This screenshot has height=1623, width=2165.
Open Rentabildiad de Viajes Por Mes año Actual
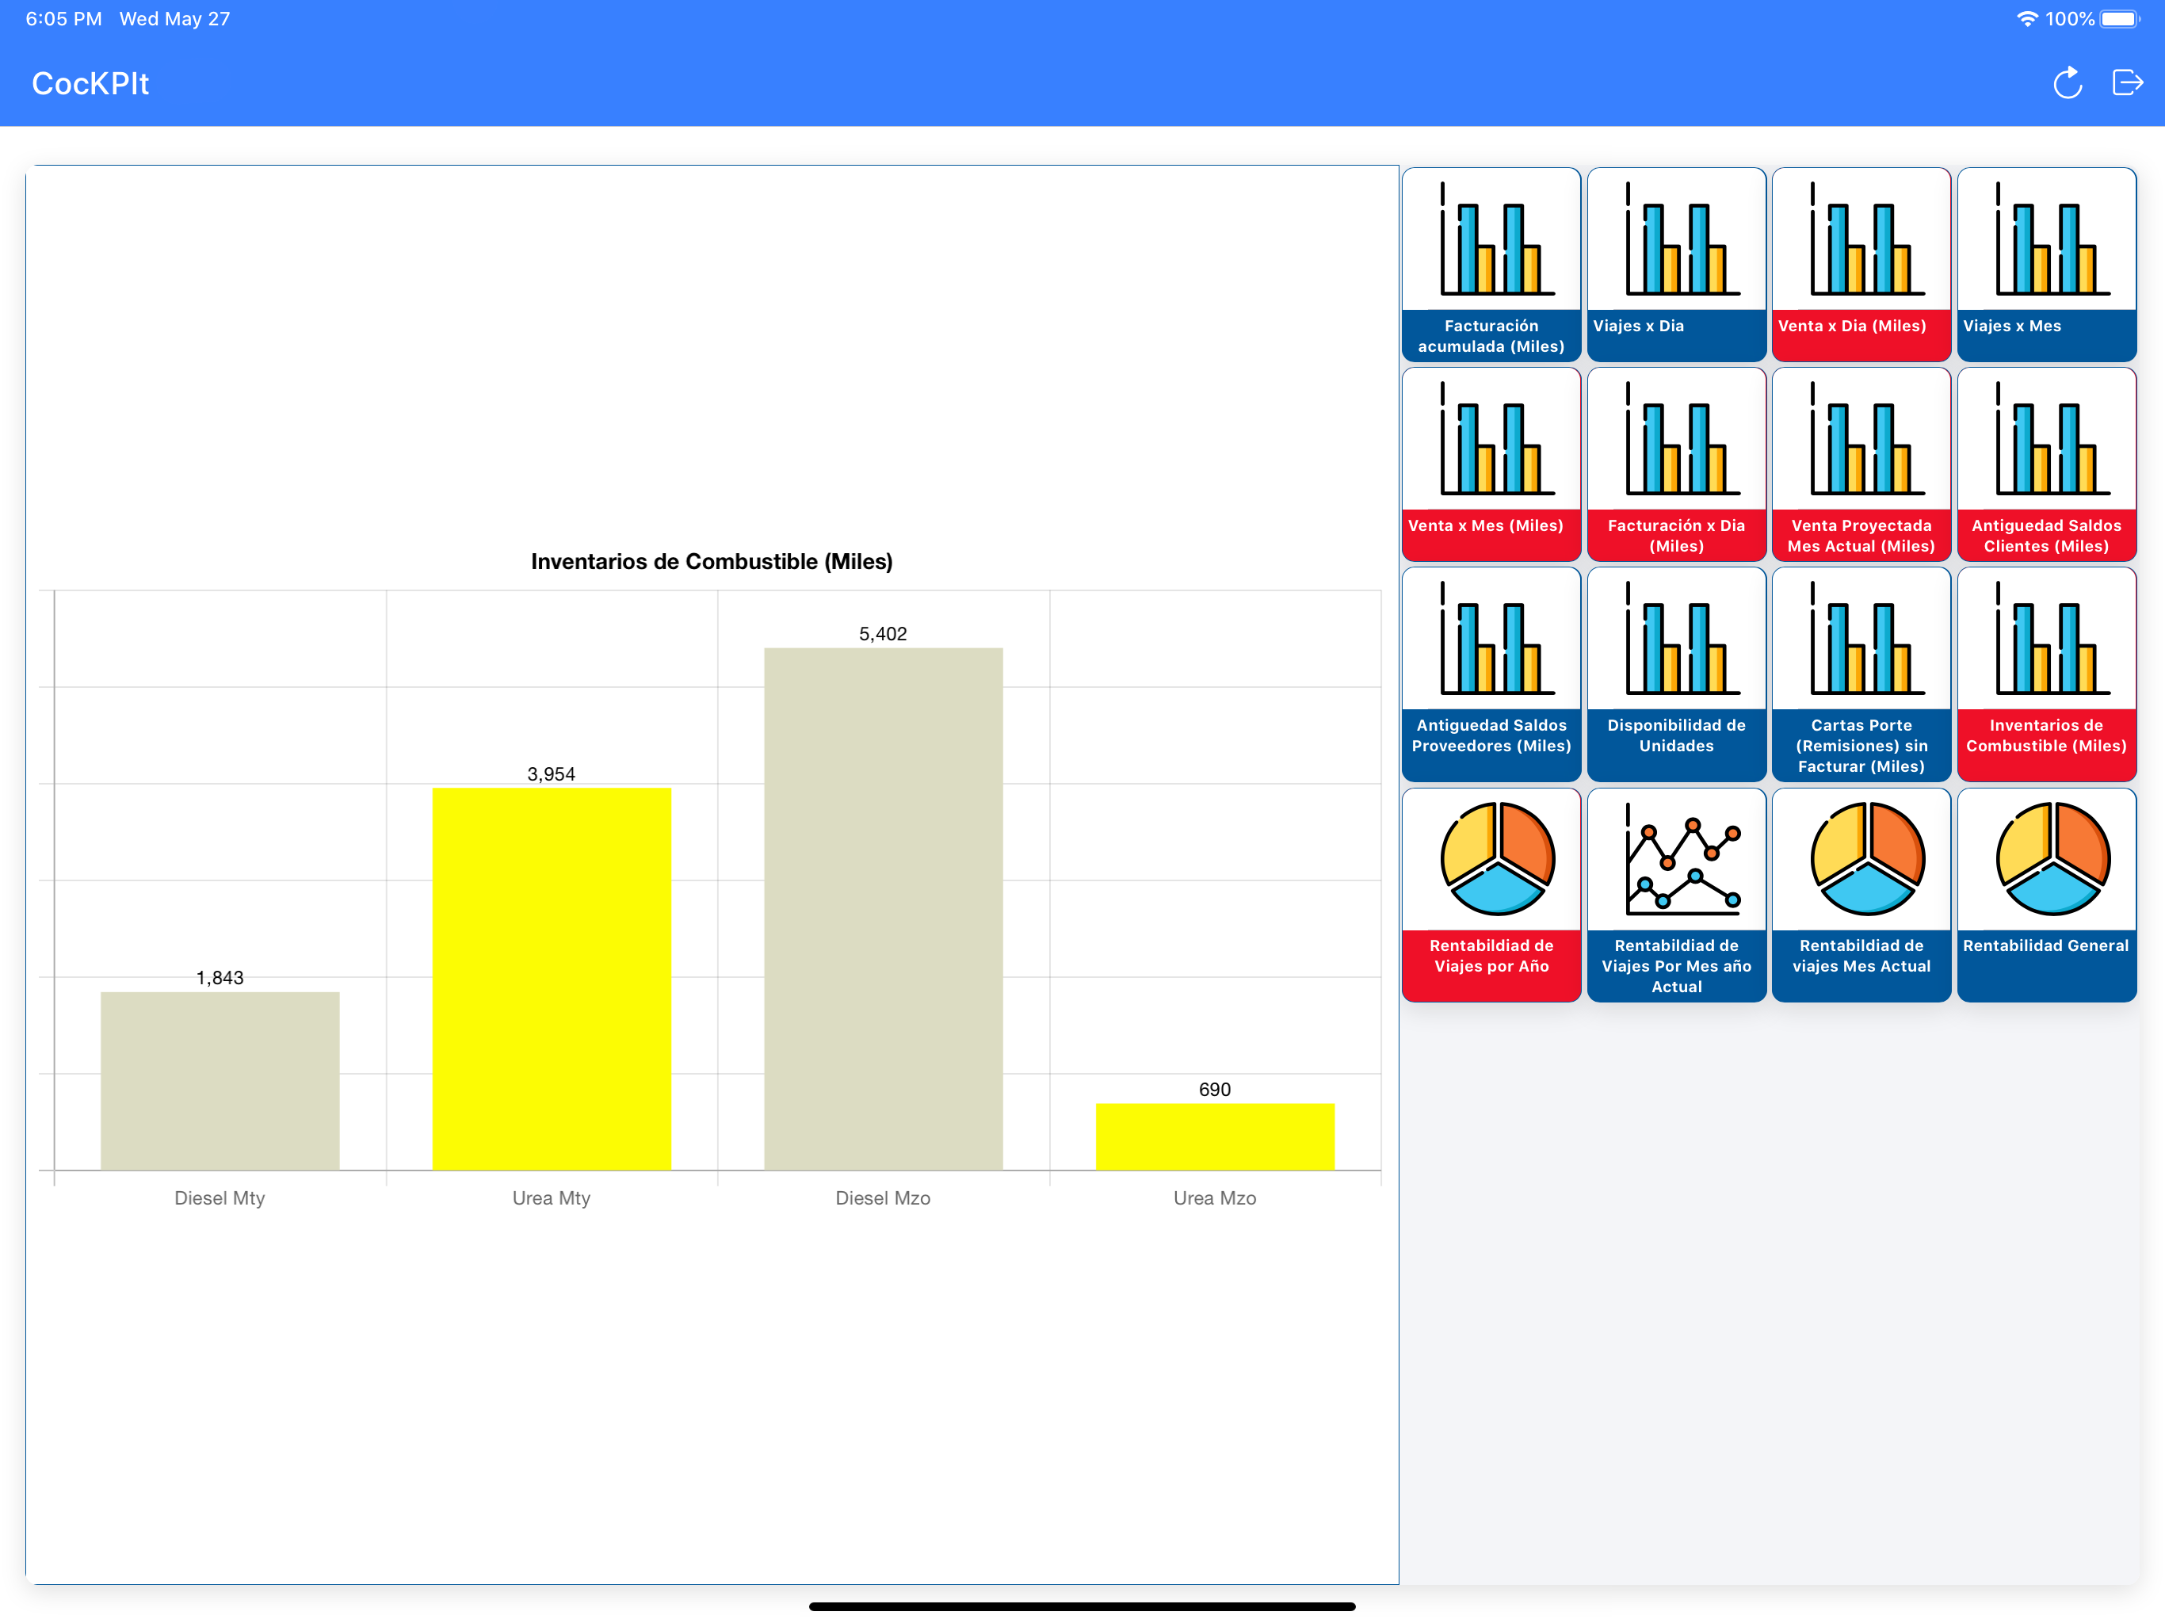click(x=1675, y=895)
